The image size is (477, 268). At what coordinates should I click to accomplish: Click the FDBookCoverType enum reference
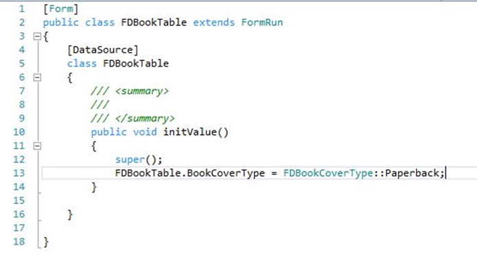tap(328, 173)
